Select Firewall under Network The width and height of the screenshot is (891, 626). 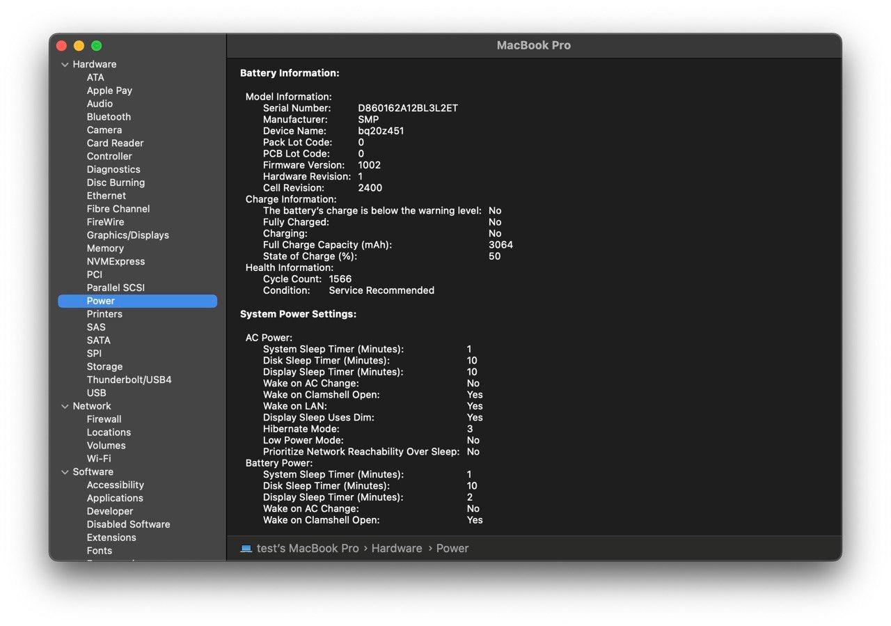104,419
